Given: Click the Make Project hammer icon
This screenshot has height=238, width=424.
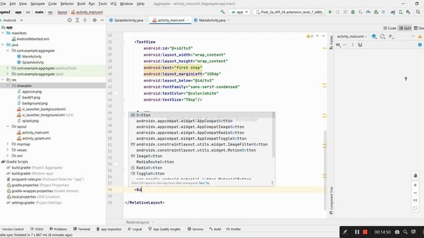Looking at the screenshot, I should [223, 12].
